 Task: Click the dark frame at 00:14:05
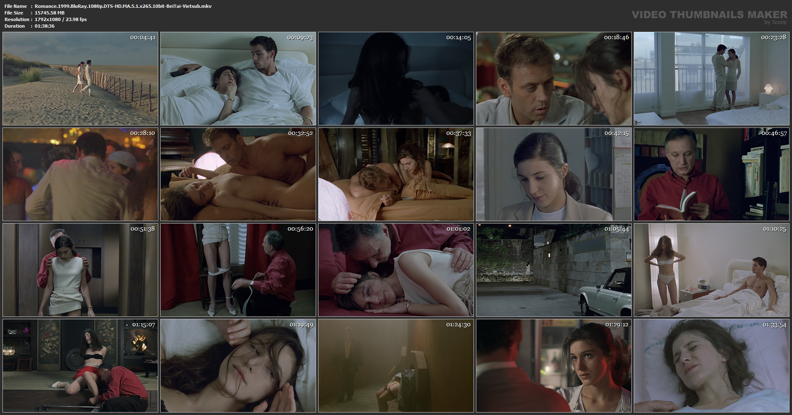(396, 78)
